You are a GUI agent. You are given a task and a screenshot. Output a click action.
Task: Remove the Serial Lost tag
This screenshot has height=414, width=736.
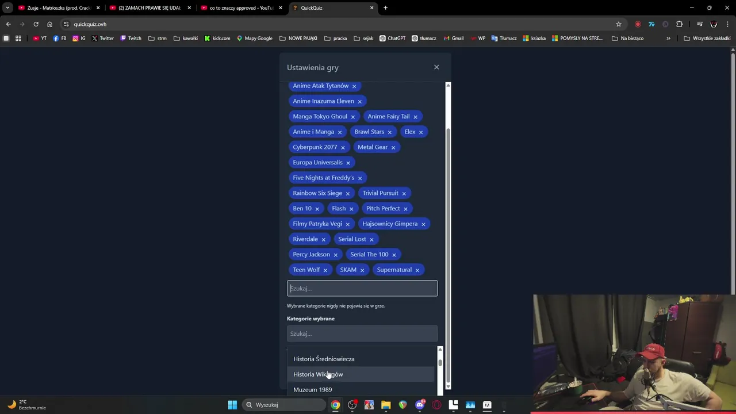coord(371,240)
